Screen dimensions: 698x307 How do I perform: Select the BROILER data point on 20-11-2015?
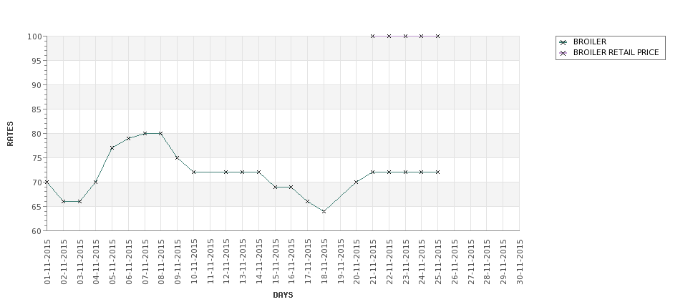pos(356,182)
